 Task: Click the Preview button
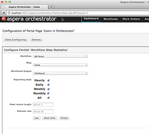tap(64, 118)
